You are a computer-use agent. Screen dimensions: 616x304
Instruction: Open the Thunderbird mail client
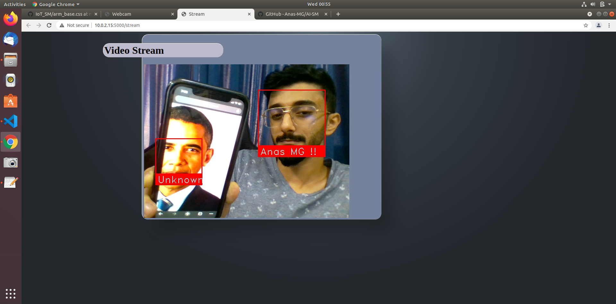tap(11, 40)
